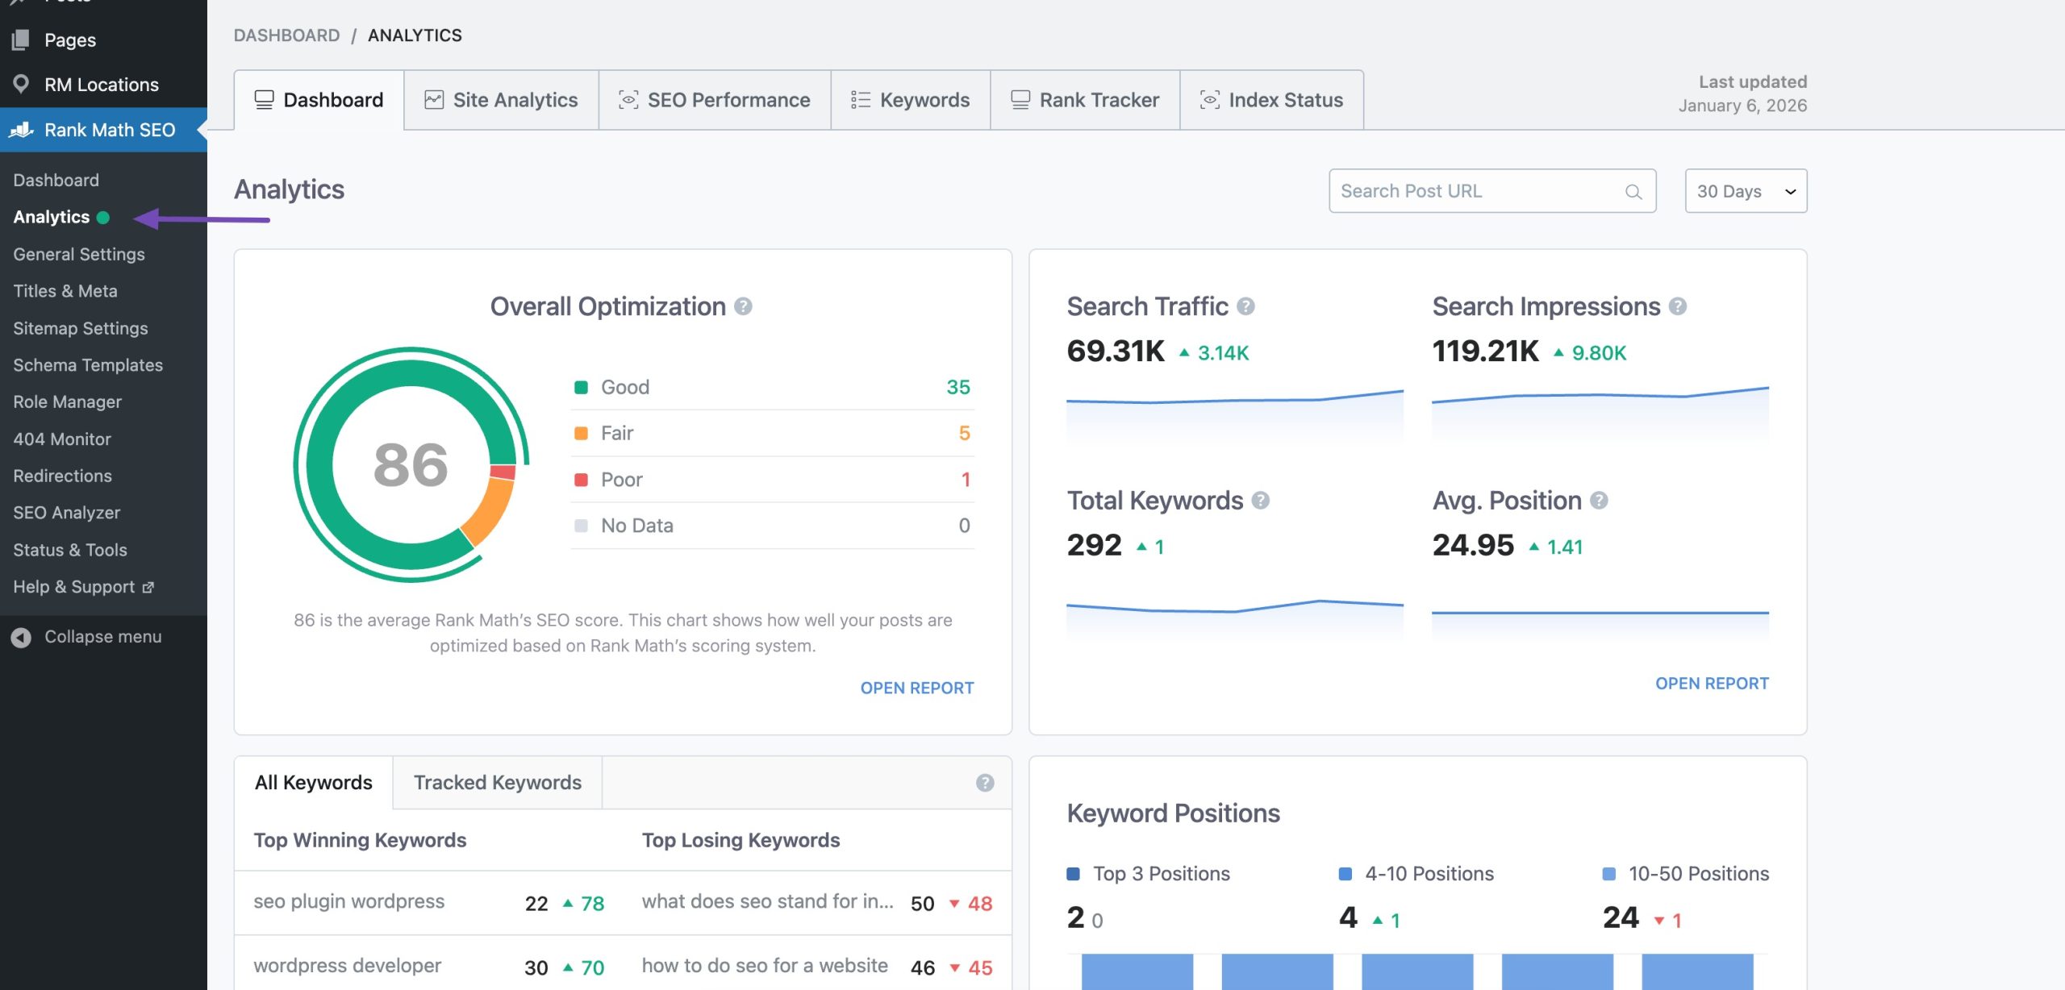Open the Overall Optimization report

click(917, 688)
